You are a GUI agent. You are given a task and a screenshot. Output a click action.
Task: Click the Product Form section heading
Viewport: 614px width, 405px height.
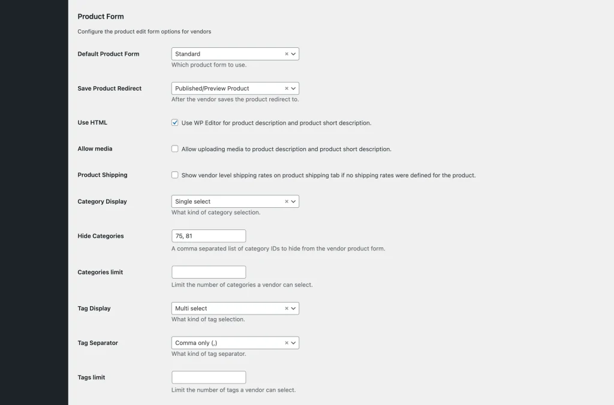(101, 16)
